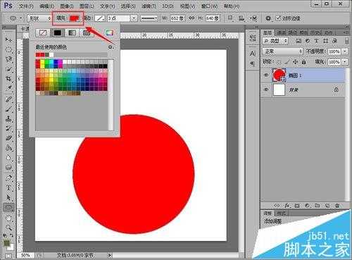Choose gradient fill button in popup
Screen dimensions: 352x260
tap(72, 32)
